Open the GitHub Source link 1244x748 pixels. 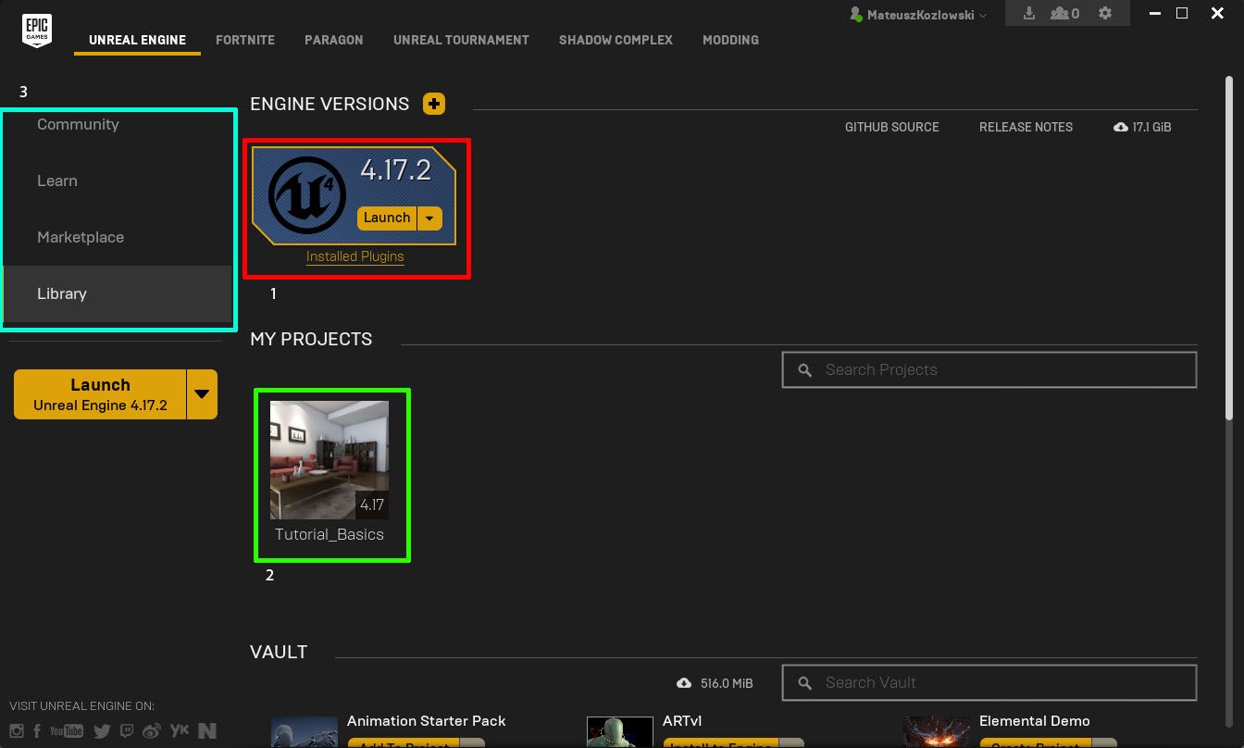891,127
